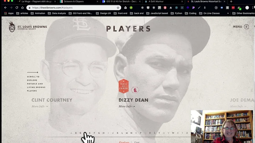Switch to Scissors & Clippers tab
Image resolution: width=255 pixels, height=143 pixels.
(79, 1)
